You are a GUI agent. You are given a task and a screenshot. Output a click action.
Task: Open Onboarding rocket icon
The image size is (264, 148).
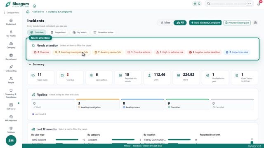(11, 67)
